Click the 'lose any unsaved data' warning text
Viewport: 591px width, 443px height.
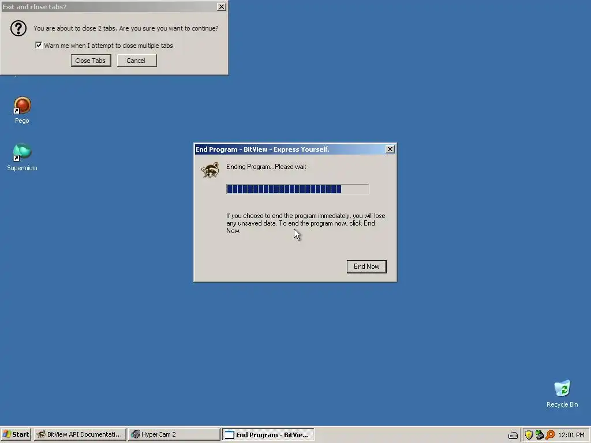[306, 223]
